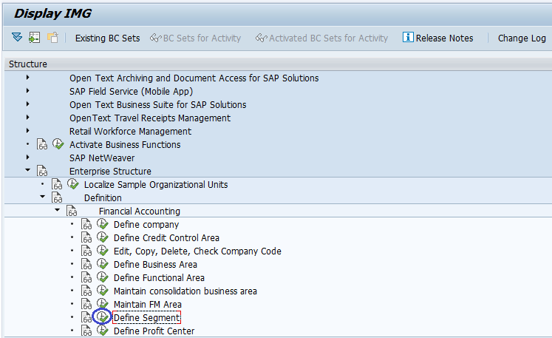
Task: Select Edit, Copy, Delete, Check Company Code text
Action: (197, 251)
